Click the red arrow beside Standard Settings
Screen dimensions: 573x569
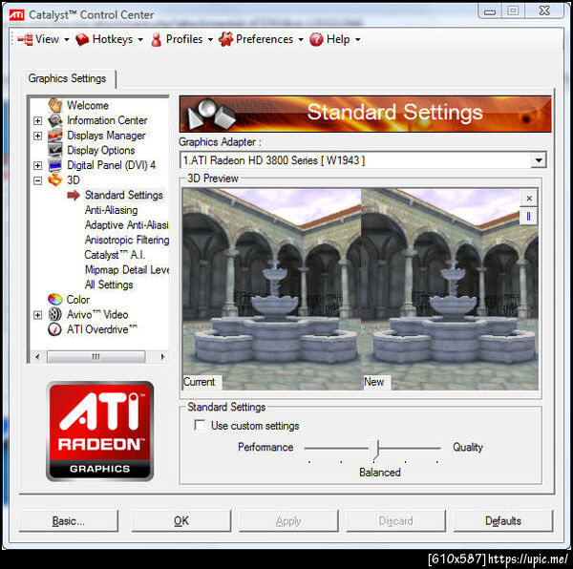(74, 195)
